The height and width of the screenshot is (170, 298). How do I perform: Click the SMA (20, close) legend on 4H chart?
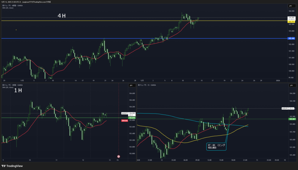click(x=8, y=8)
